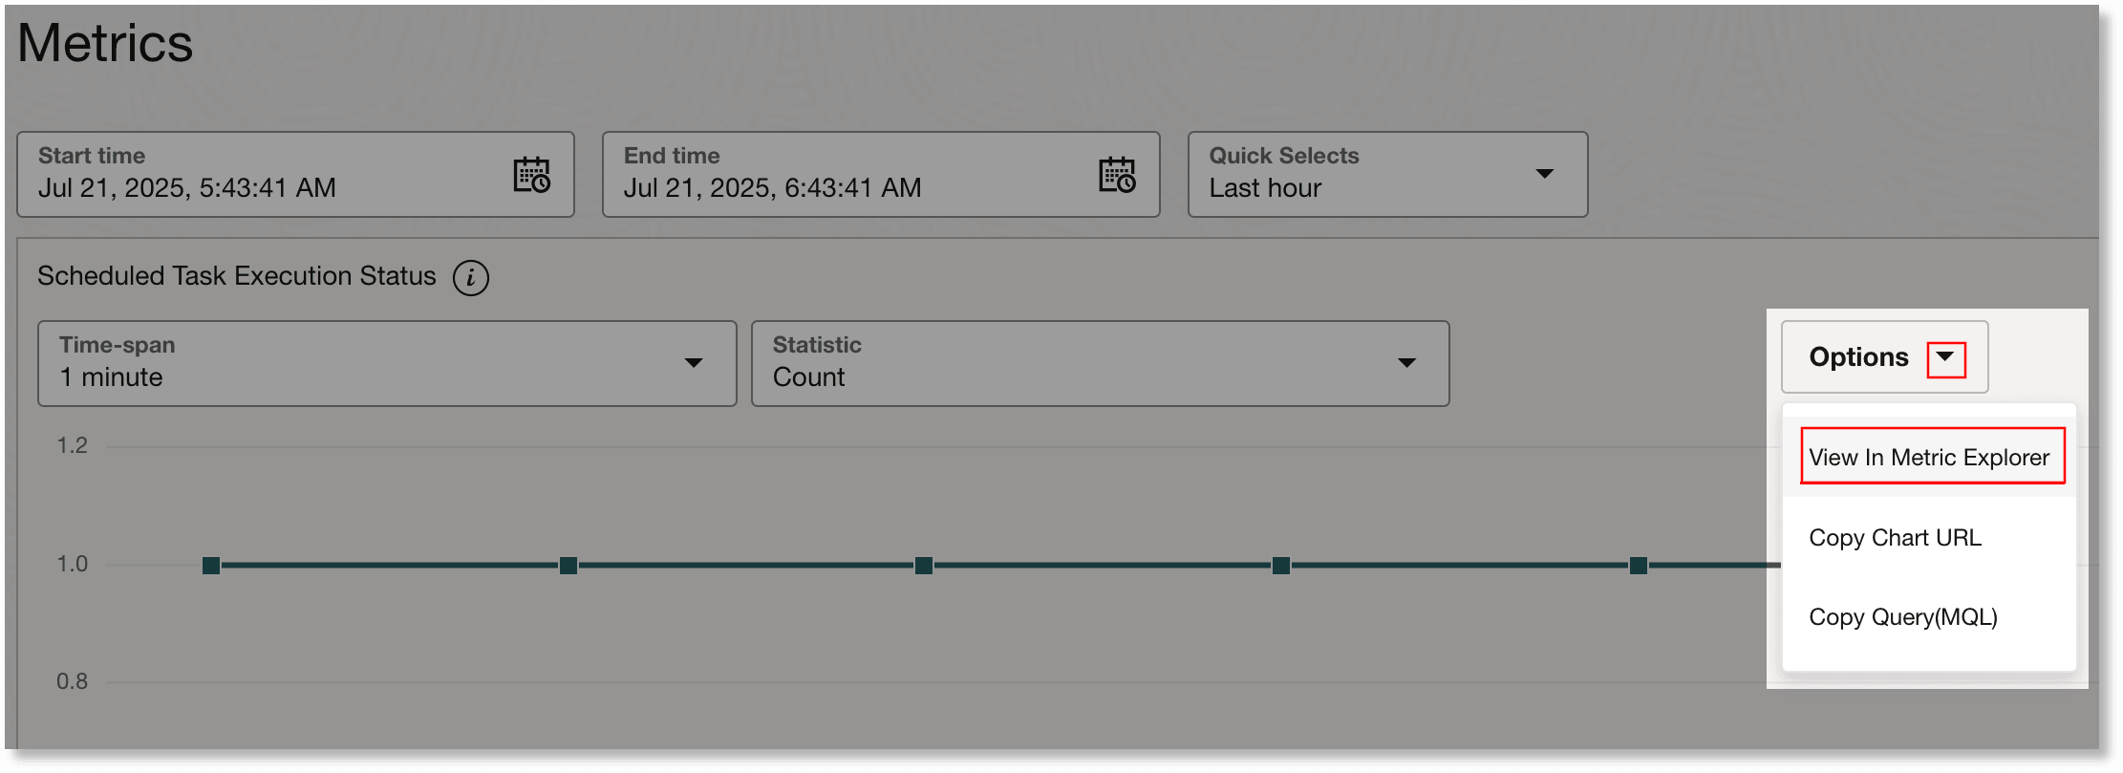Screen dimensions: 2123x773
Task: Click the Time-span dropdown arrow icon
Action: click(x=695, y=363)
